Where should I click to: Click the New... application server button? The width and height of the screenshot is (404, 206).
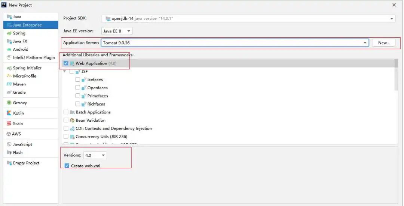click(384, 43)
